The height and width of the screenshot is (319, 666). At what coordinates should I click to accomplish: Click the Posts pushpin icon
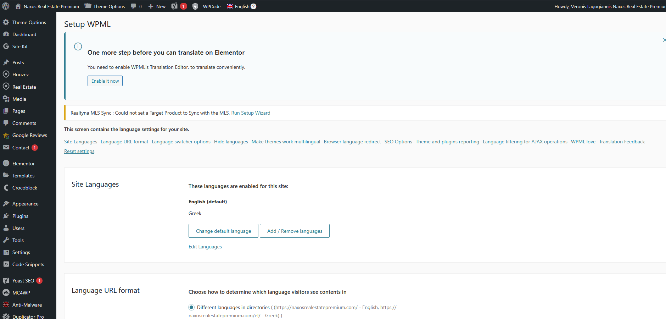click(x=6, y=62)
